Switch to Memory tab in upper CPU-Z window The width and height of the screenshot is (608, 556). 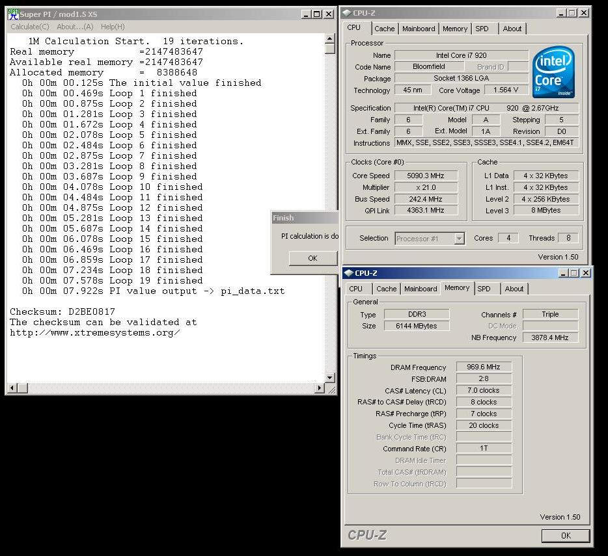click(455, 29)
